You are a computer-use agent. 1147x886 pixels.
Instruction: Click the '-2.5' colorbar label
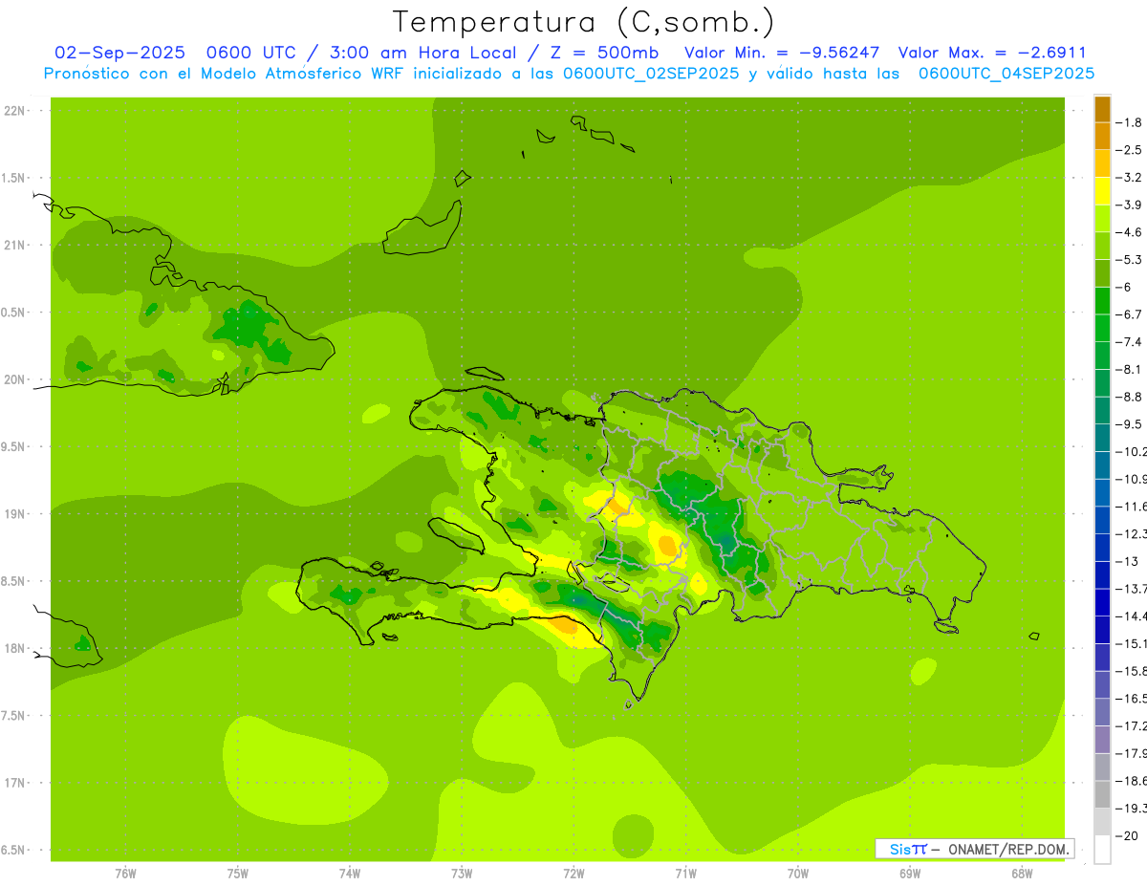coord(1130,150)
